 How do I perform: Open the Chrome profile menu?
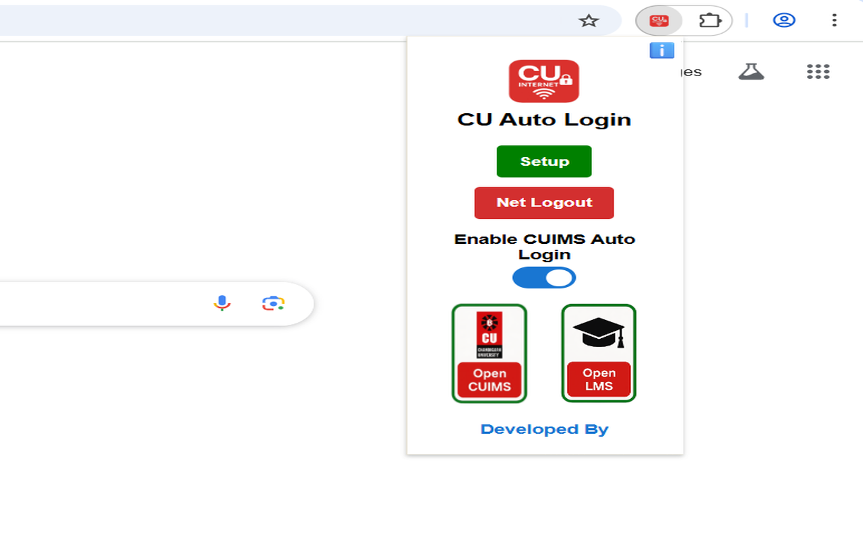(783, 20)
